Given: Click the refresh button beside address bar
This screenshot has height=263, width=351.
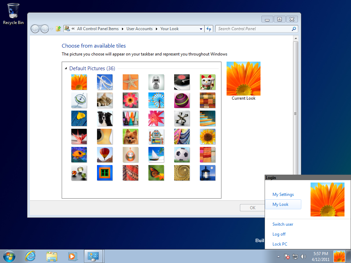Looking at the screenshot, I should [x=209, y=29].
